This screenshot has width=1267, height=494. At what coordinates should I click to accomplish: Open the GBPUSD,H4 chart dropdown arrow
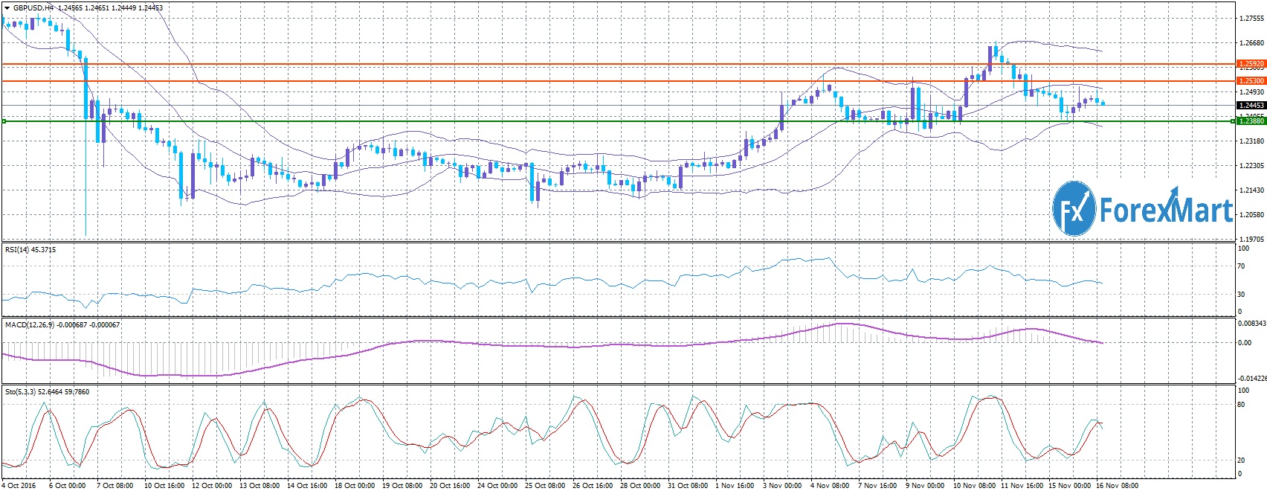pos(7,7)
